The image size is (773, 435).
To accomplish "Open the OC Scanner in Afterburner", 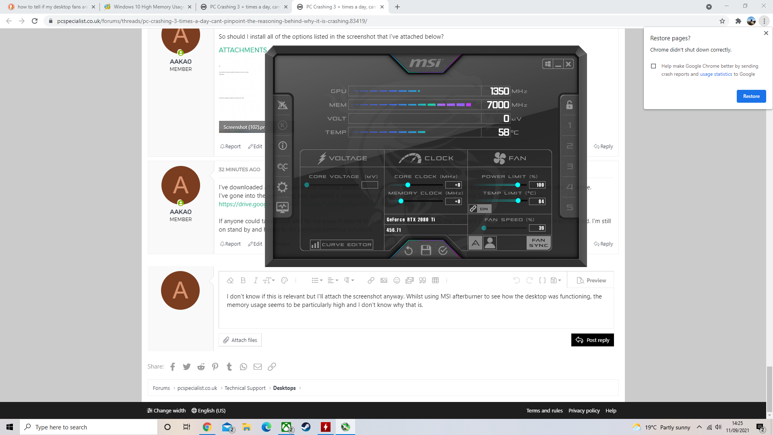I will click(x=283, y=166).
